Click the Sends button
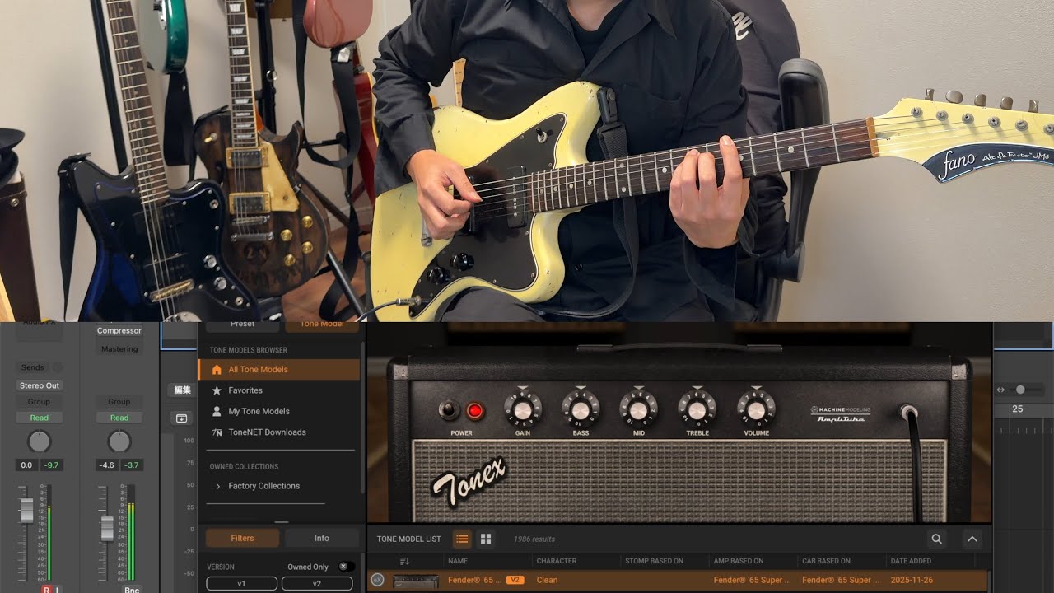The image size is (1054, 593). (x=33, y=367)
